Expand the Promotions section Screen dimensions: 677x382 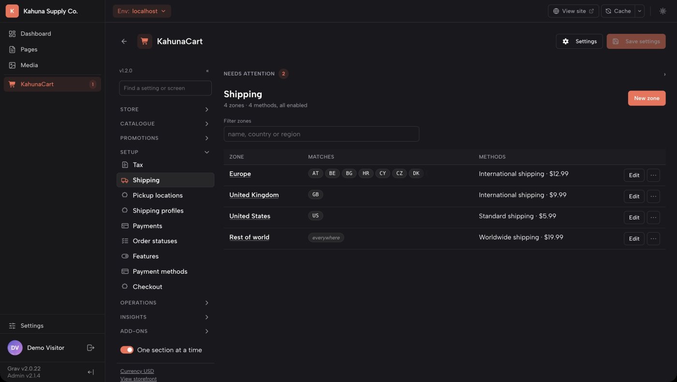[165, 138]
